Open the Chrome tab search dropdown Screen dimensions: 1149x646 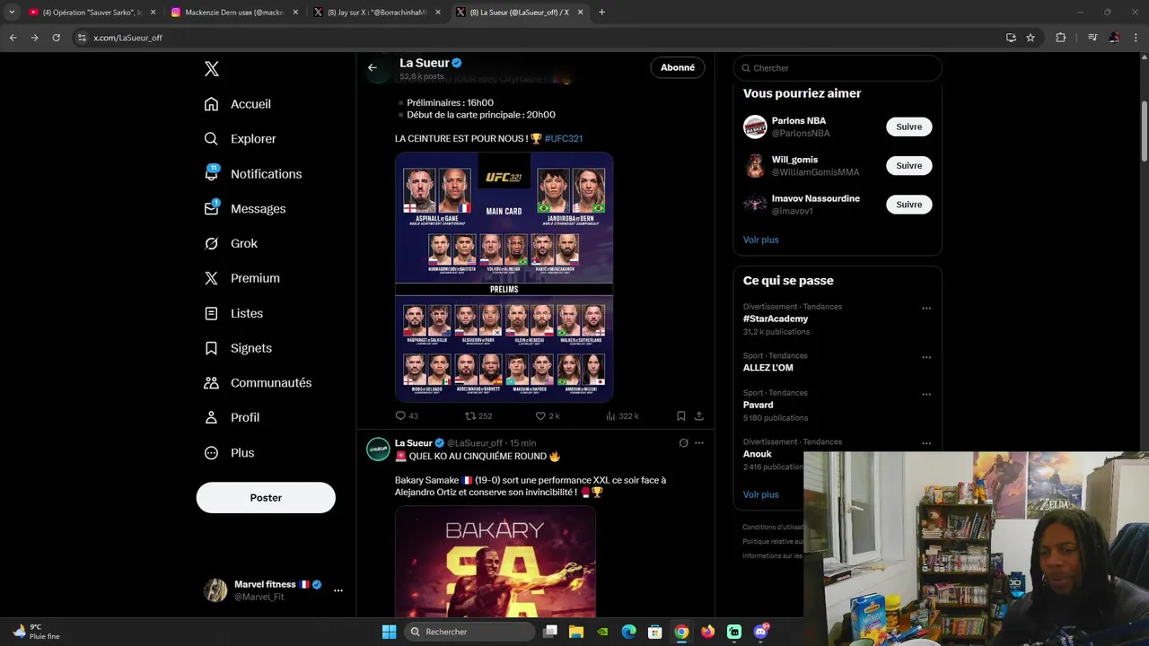(x=12, y=13)
